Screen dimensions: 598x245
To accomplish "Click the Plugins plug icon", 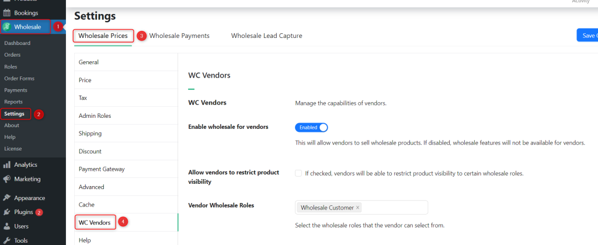I will [6, 212].
